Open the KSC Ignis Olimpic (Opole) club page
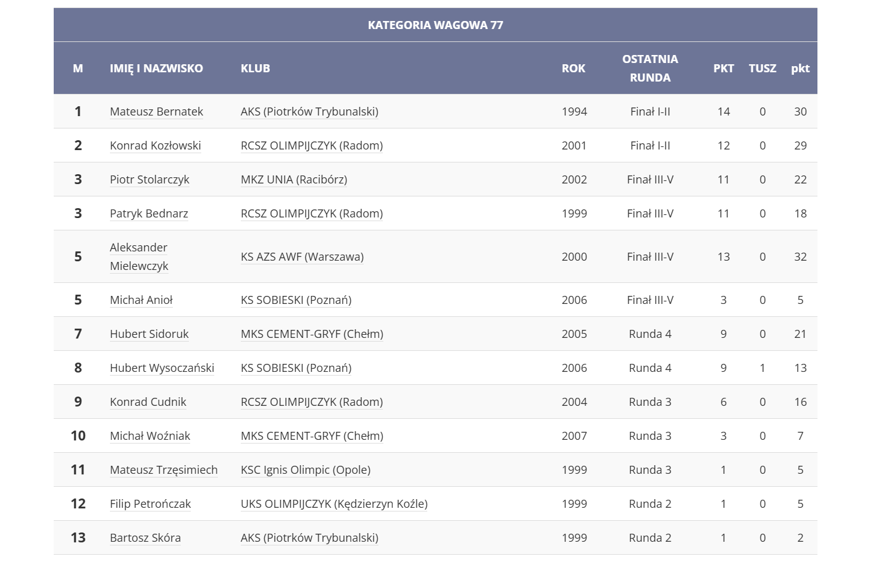894x564 pixels. coord(305,470)
